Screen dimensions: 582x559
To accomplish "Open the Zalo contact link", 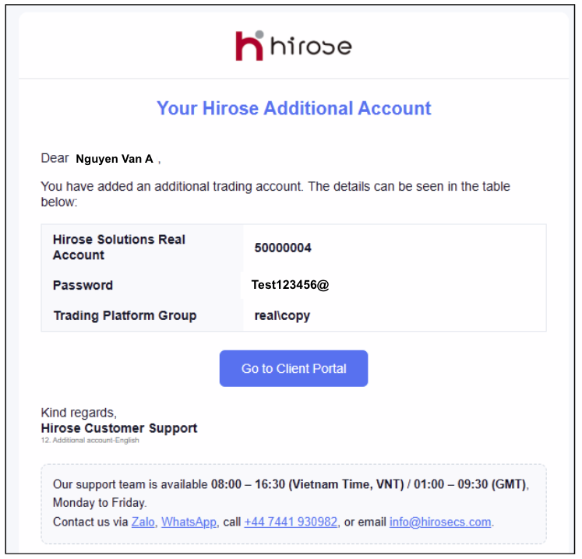I will 142,522.
